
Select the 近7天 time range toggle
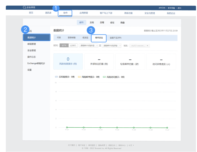pyautogui.click(x=64, y=45)
